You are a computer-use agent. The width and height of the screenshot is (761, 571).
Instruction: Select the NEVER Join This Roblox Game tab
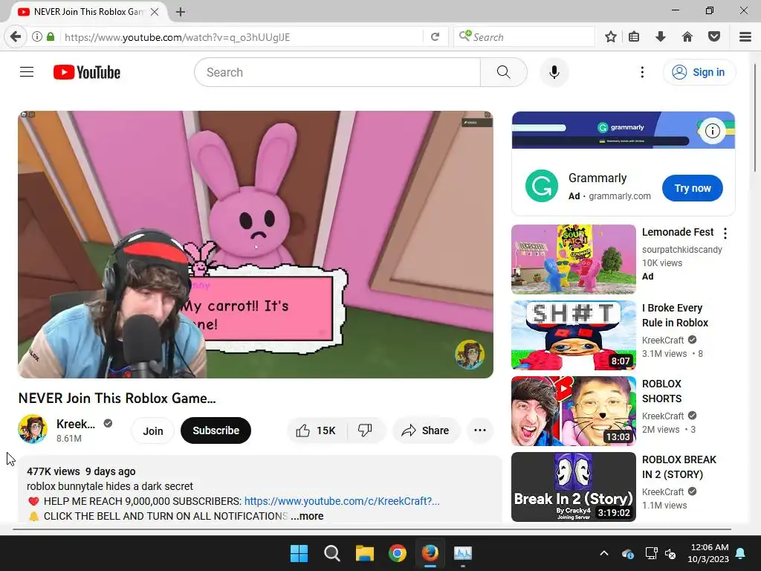(x=88, y=12)
